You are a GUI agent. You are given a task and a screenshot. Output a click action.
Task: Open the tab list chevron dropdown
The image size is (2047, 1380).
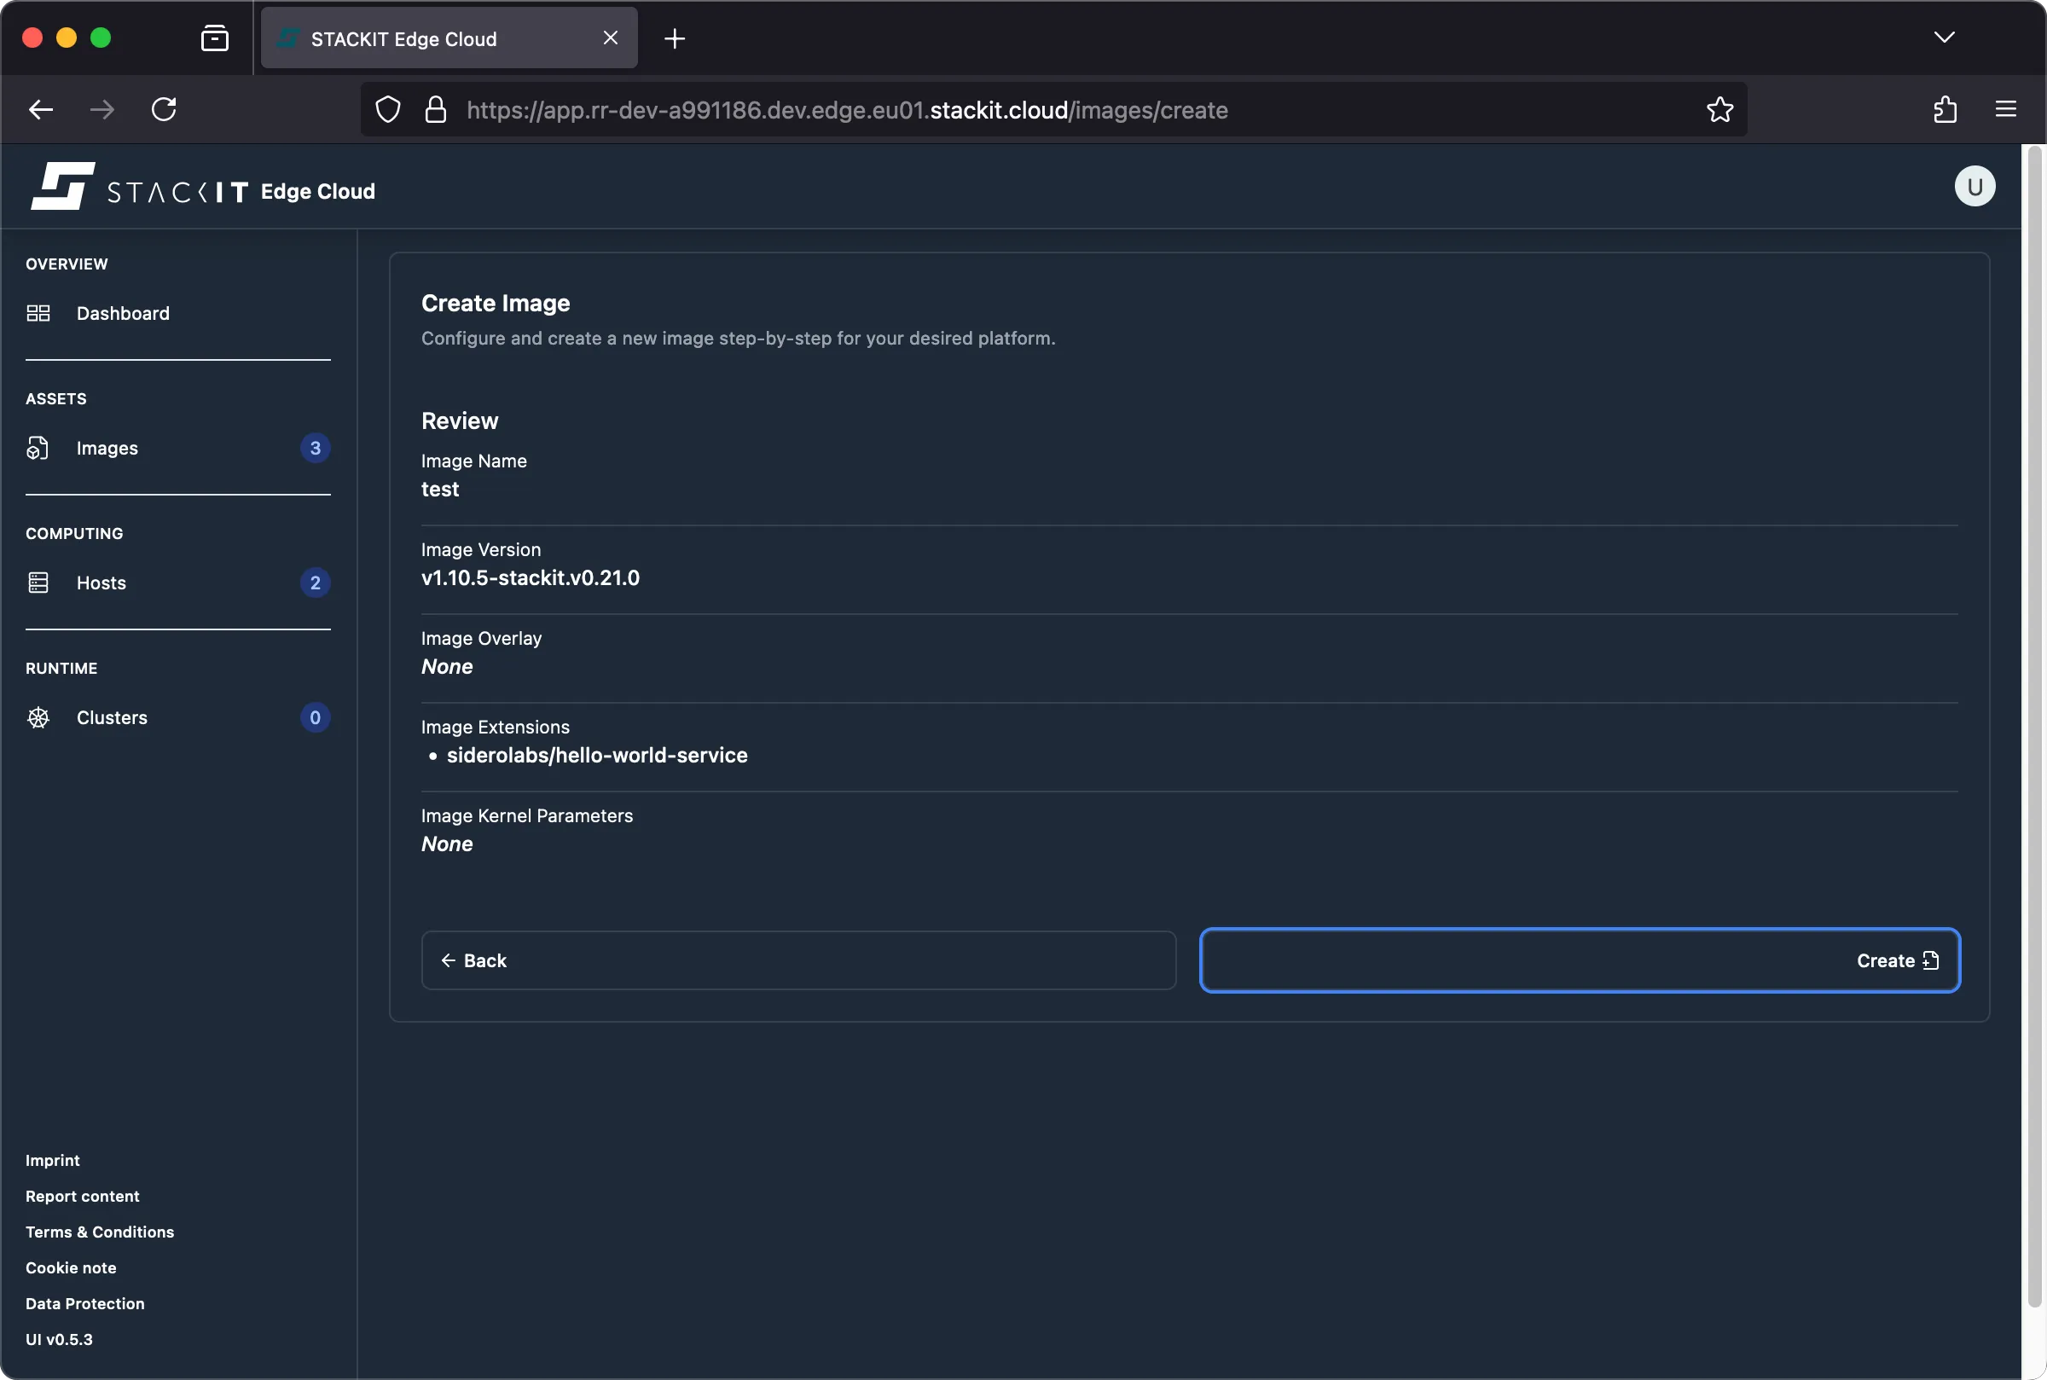click(x=1944, y=38)
